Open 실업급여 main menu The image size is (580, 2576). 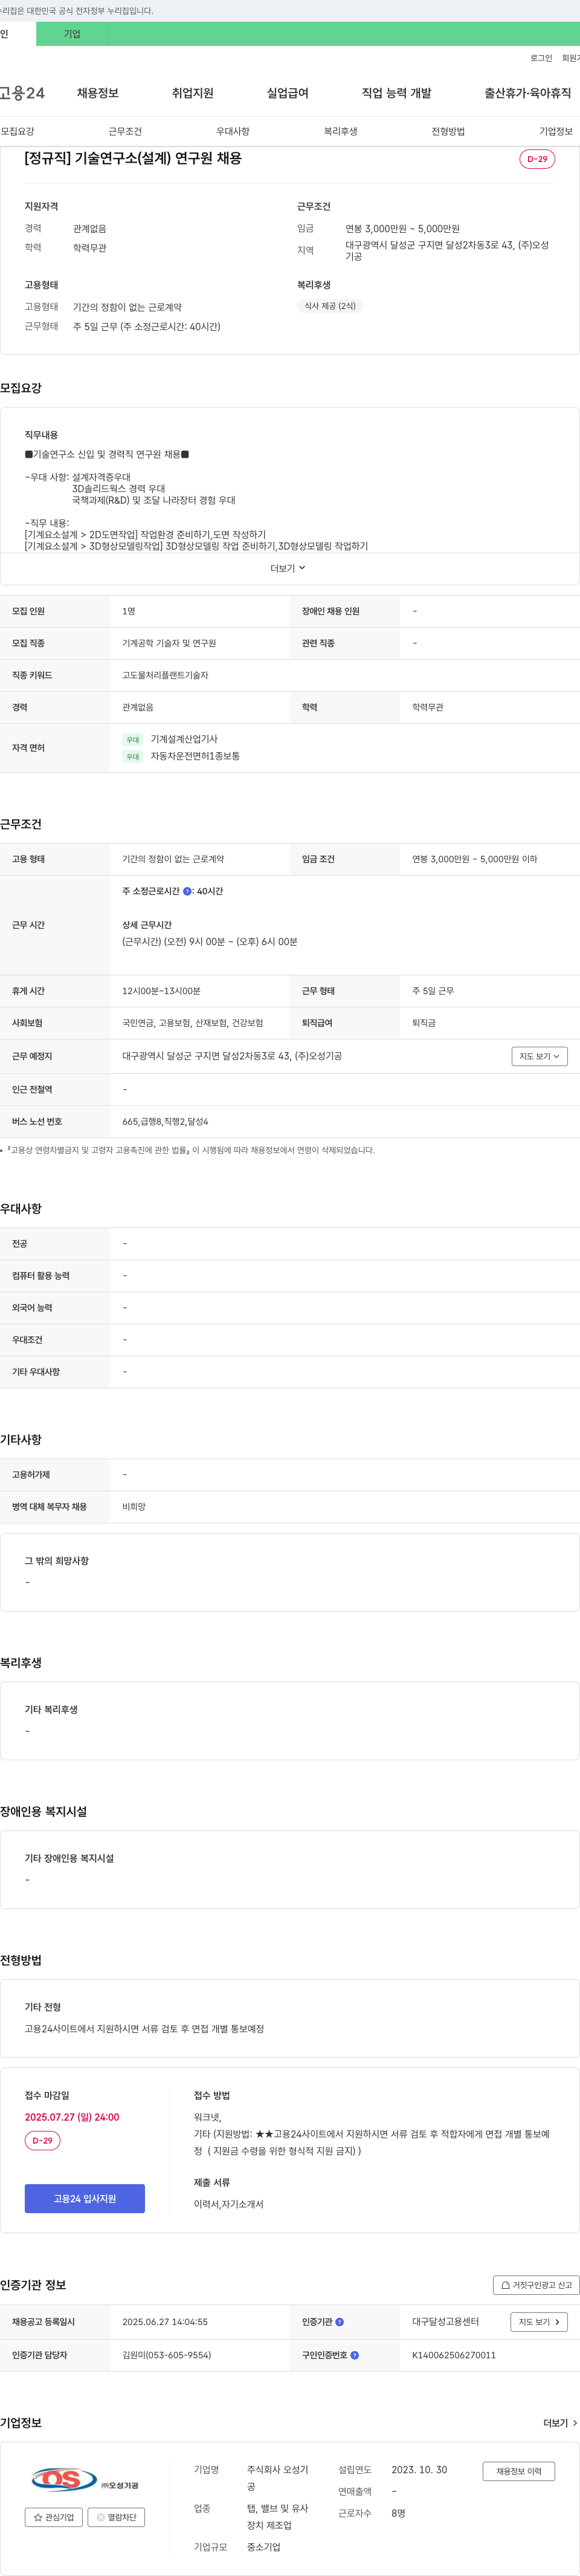[x=288, y=93]
